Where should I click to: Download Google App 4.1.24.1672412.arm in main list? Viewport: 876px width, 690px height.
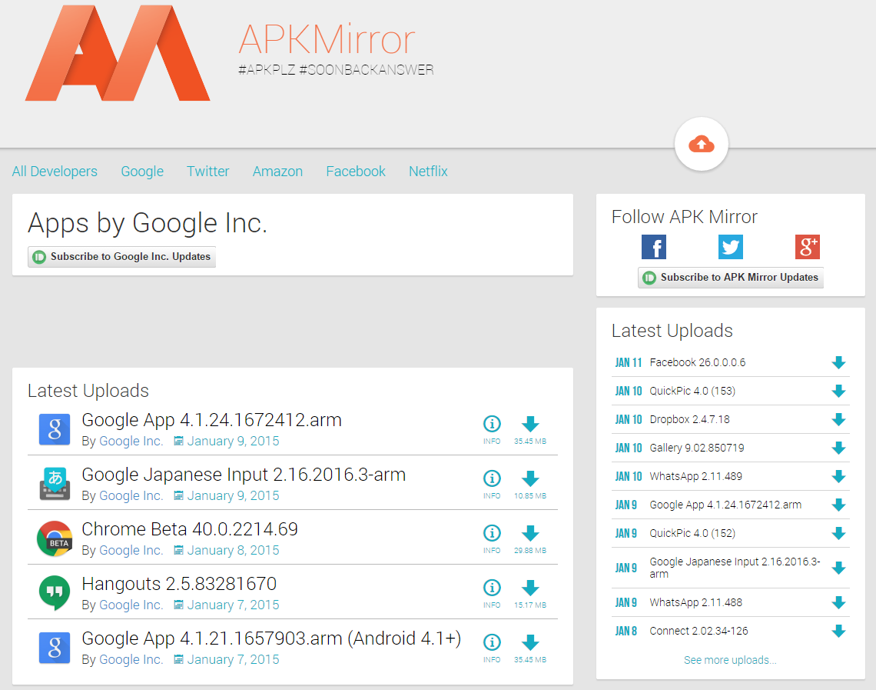pyautogui.click(x=530, y=424)
